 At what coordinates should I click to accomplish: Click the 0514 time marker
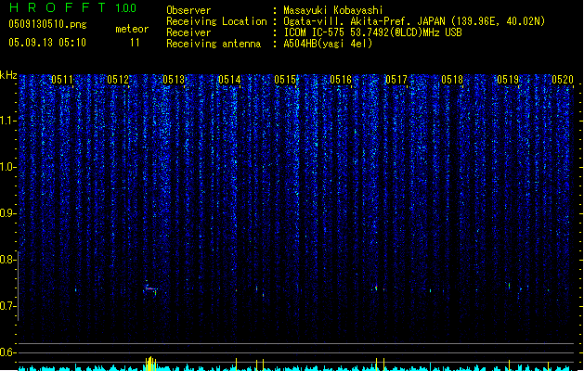coord(229,80)
